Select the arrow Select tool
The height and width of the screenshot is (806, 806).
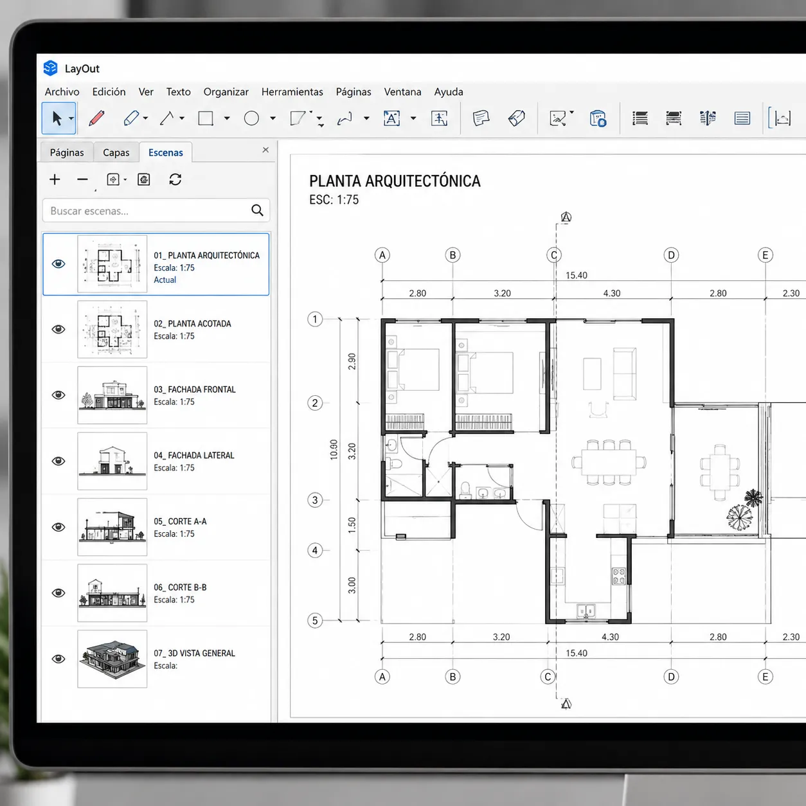point(57,118)
